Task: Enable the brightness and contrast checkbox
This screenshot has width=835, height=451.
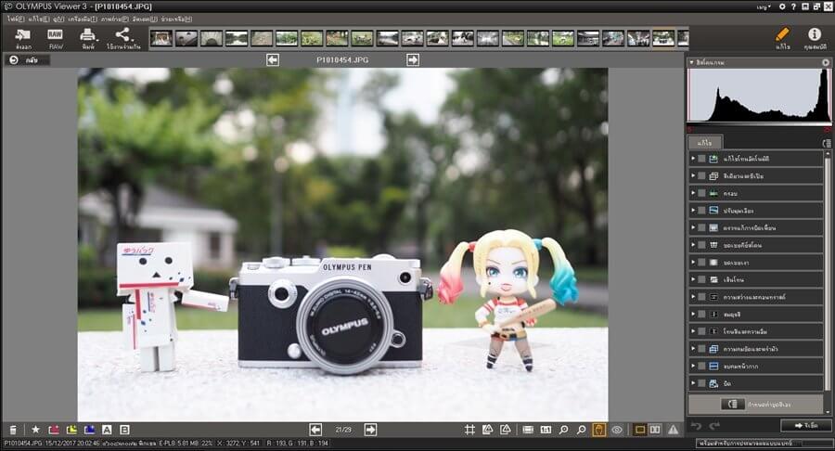Action: click(702, 297)
